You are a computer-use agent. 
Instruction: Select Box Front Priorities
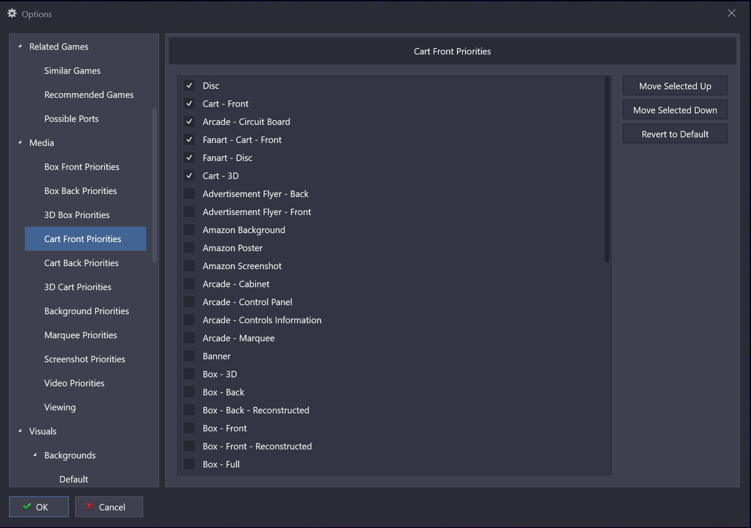point(81,167)
